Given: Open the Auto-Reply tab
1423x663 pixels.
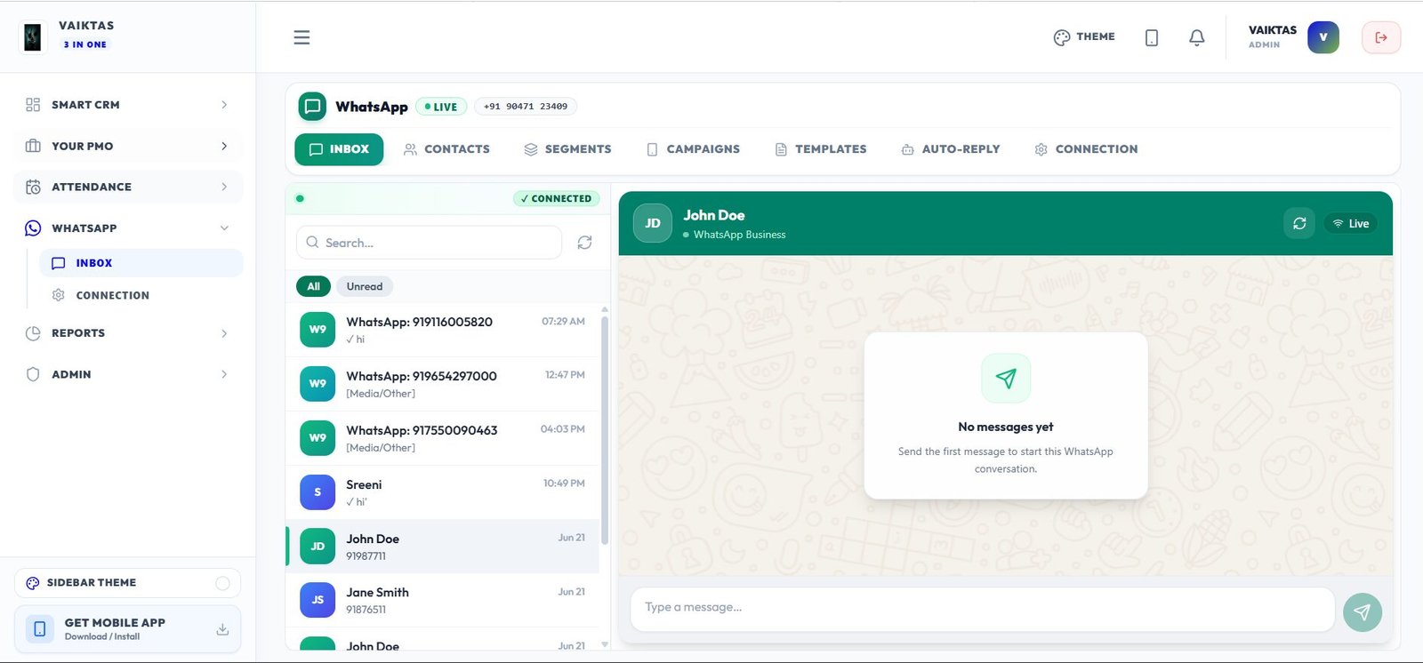Looking at the screenshot, I should pos(950,149).
